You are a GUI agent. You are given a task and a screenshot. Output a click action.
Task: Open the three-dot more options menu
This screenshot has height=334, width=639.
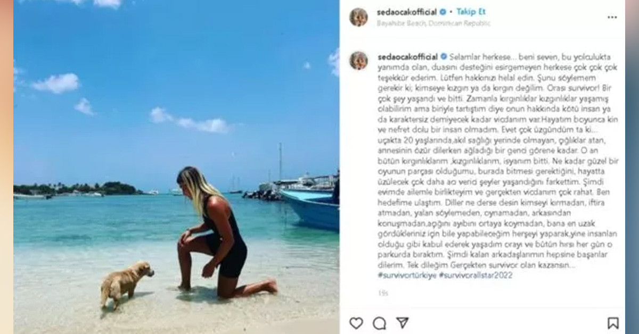(x=612, y=17)
